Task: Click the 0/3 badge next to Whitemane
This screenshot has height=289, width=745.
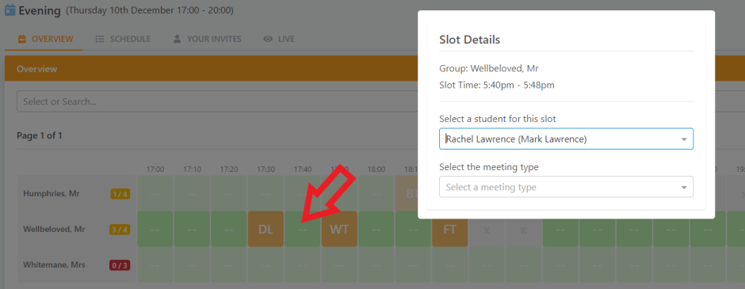Action: (x=120, y=265)
